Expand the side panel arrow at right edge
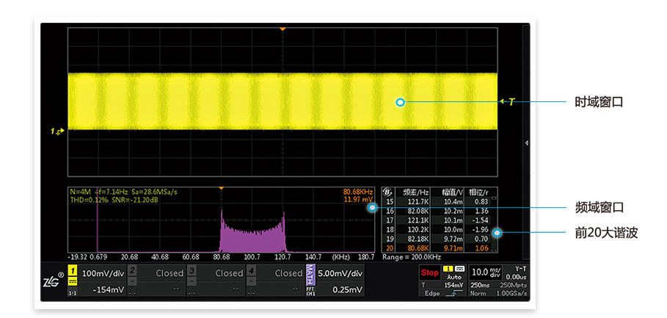 (527, 143)
